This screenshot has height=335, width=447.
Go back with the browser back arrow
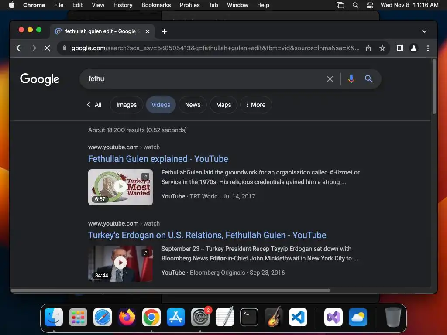click(x=19, y=48)
